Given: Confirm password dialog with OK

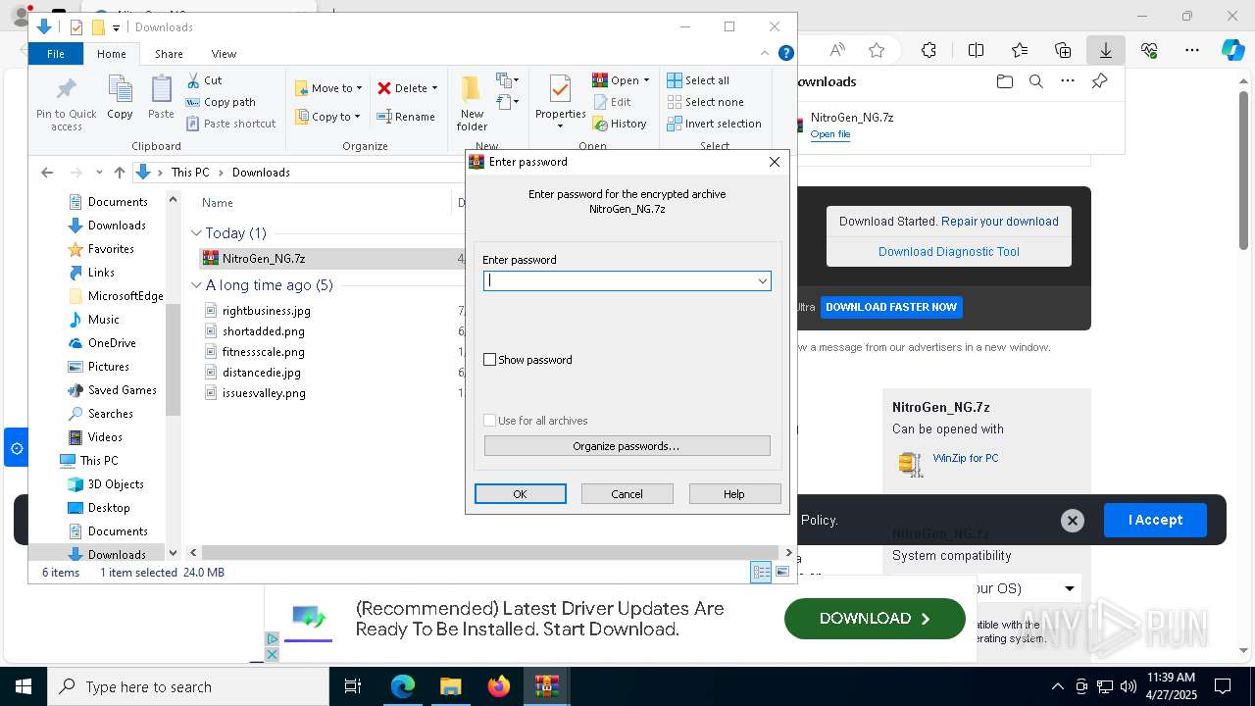Looking at the screenshot, I should click(521, 494).
